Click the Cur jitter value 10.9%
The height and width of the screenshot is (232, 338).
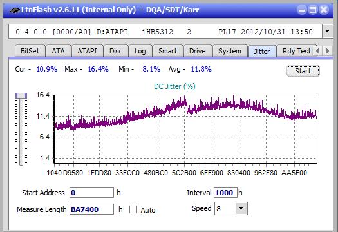pyautogui.click(x=47, y=69)
